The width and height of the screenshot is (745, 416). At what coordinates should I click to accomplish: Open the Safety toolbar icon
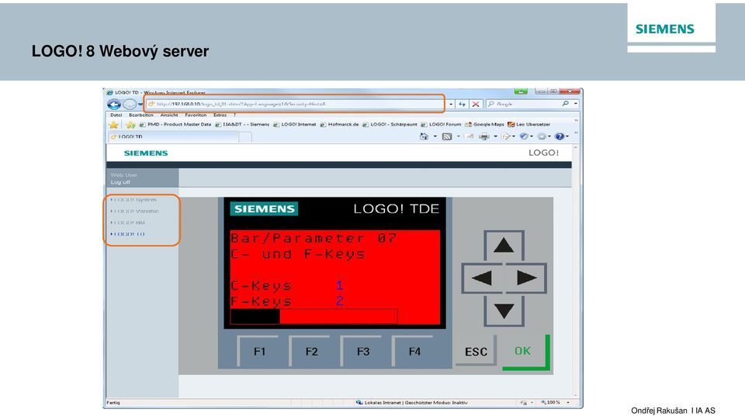(524, 136)
